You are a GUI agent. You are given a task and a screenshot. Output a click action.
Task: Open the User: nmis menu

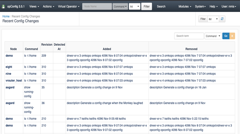[230, 6]
